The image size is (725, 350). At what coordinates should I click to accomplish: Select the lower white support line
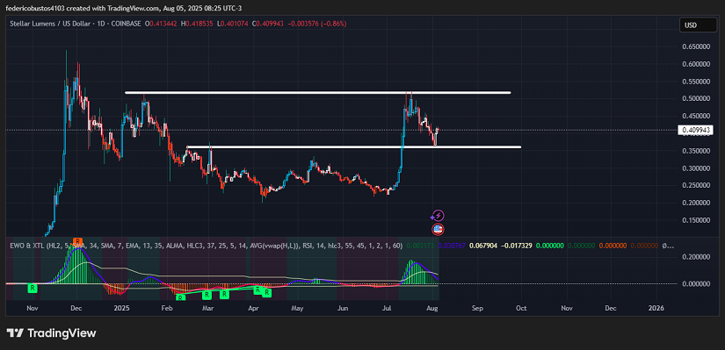(353, 147)
